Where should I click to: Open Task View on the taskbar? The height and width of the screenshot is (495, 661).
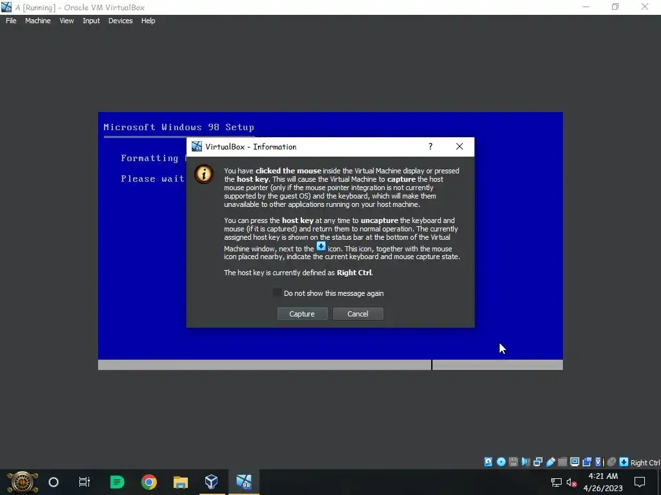85,482
